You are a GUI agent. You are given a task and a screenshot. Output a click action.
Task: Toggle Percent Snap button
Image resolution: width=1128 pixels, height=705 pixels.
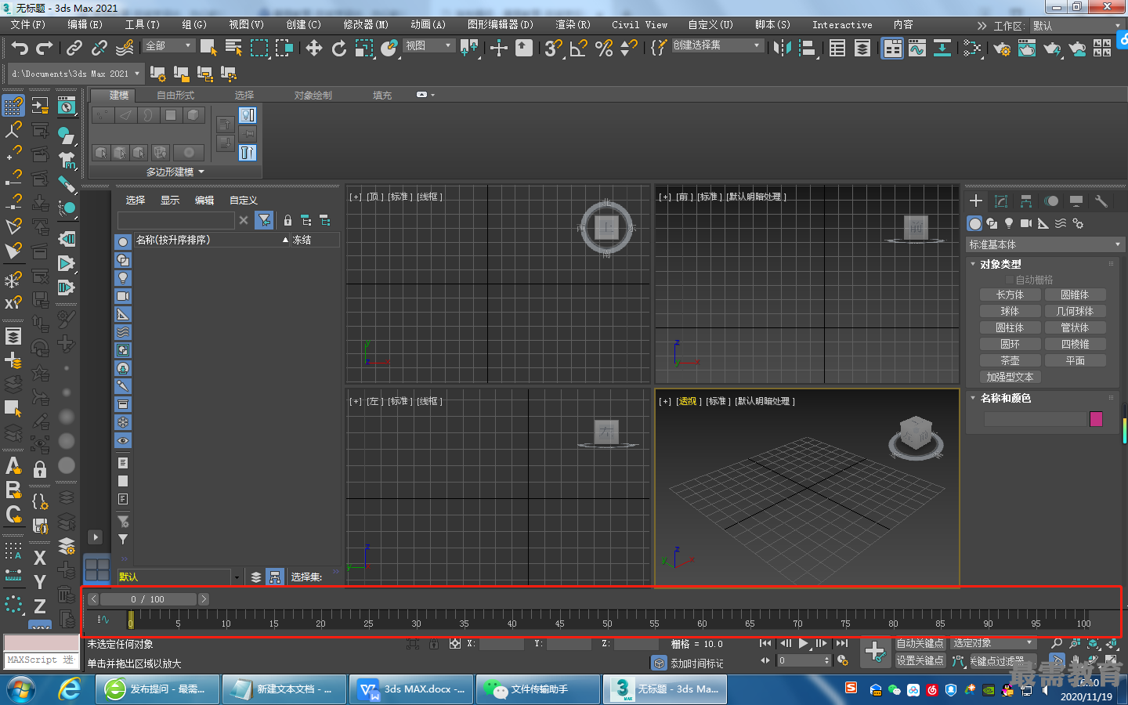click(604, 48)
